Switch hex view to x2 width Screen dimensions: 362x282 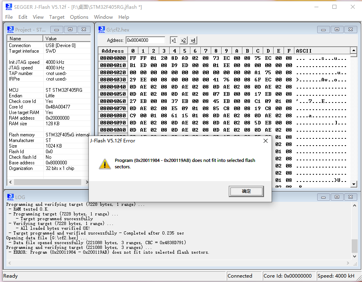pyautogui.click(x=183, y=40)
